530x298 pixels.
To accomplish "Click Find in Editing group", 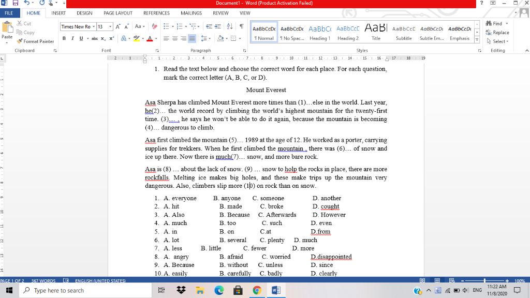I will 497,24.
